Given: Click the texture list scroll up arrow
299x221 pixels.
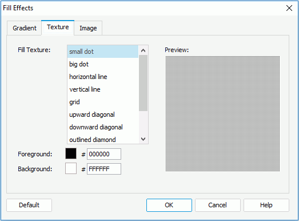Looking at the screenshot, I should point(143,50).
